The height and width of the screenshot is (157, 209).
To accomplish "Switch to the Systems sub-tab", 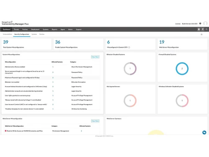I will (x=34, y=34).
